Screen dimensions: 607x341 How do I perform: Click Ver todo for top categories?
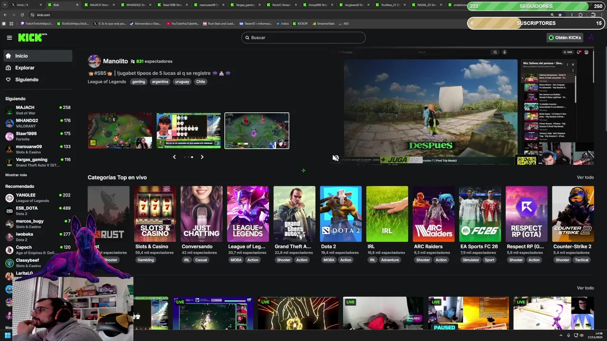[585, 177]
